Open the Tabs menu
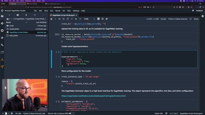The width and height of the screenshot is (205, 115). click(69, 11)
